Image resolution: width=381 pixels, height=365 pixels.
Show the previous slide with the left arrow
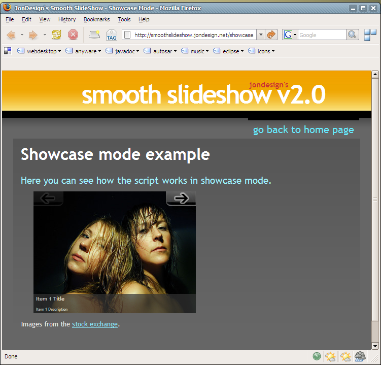[x=48, y=198]
